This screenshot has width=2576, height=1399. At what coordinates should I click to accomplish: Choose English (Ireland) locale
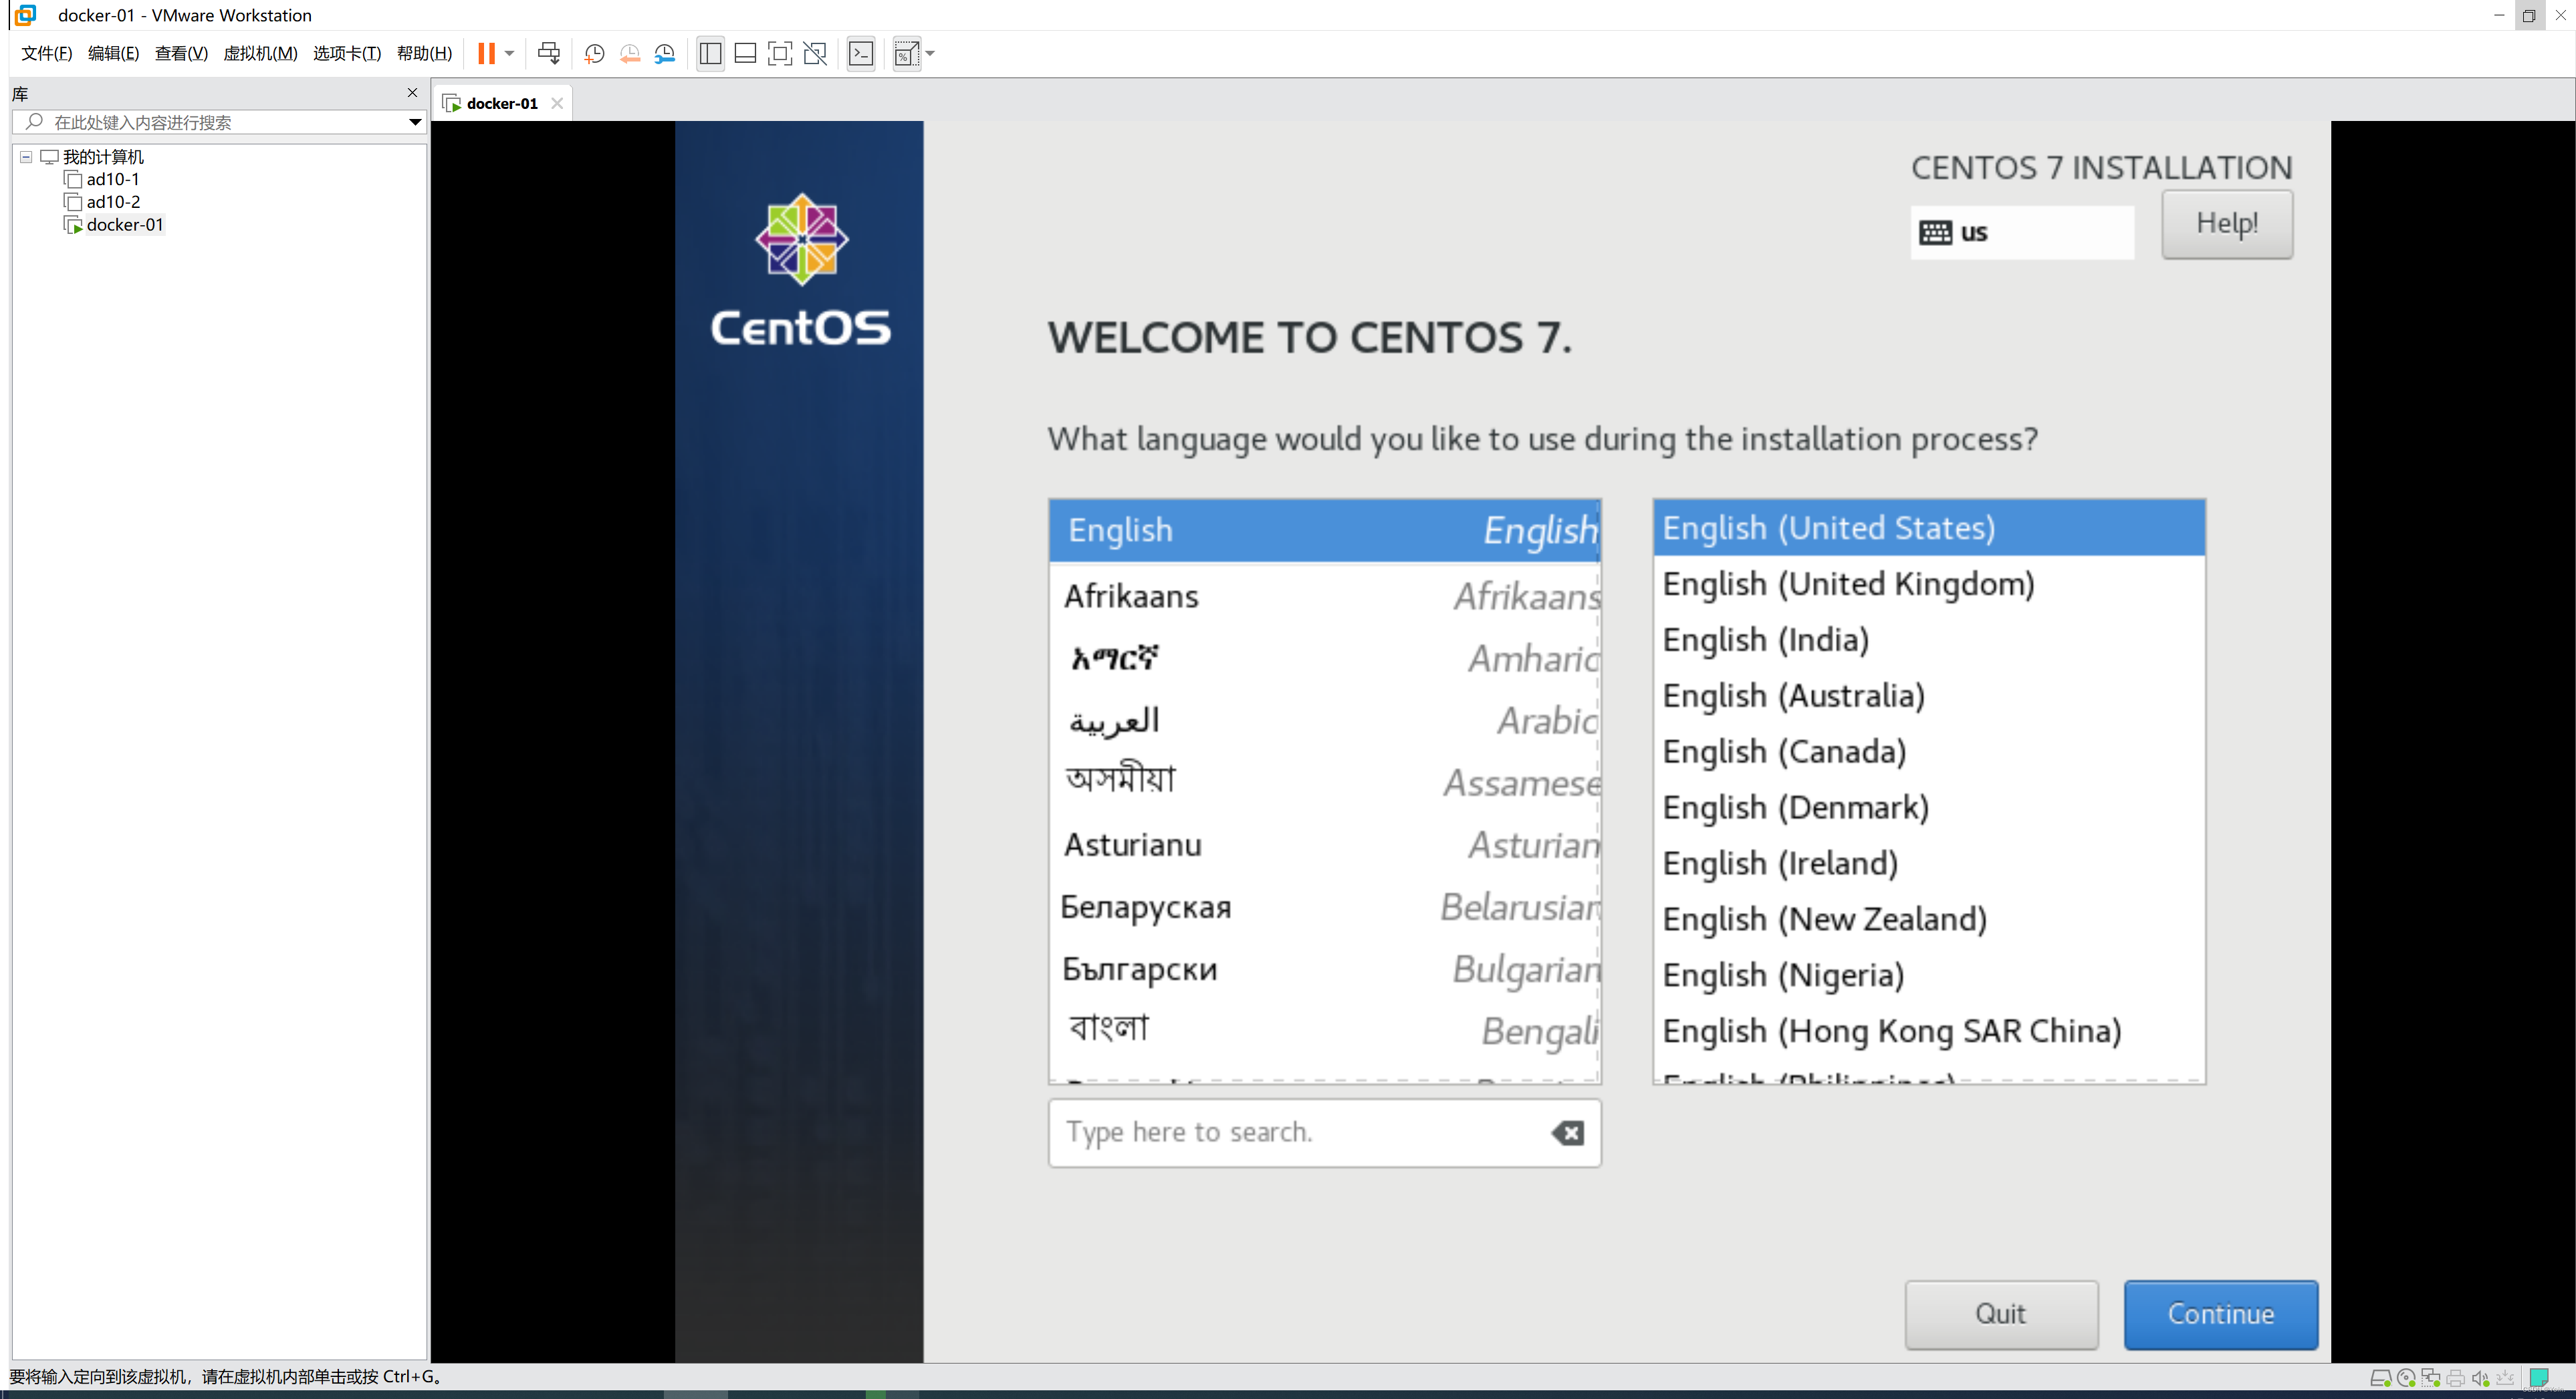[1928, 863]
